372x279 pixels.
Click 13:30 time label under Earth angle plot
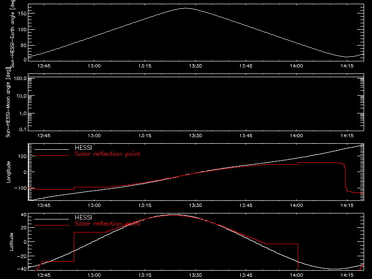click(195, 66)
